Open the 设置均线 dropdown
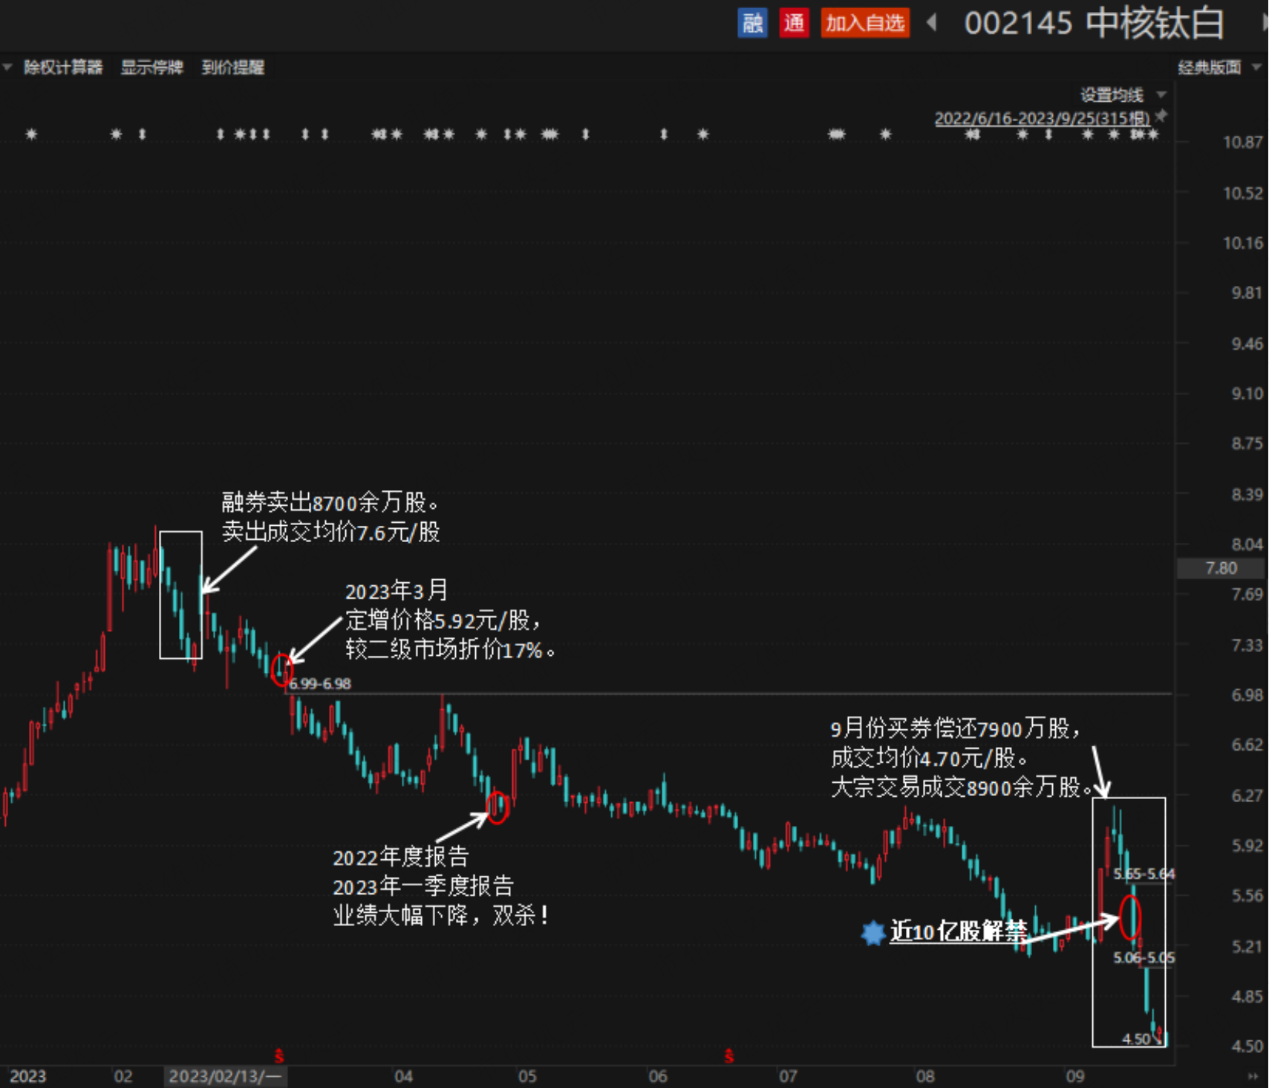 tap(1123, 95)
